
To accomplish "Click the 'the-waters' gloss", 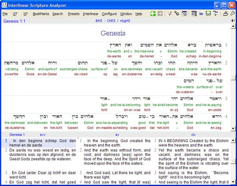I will coord(185,87).
